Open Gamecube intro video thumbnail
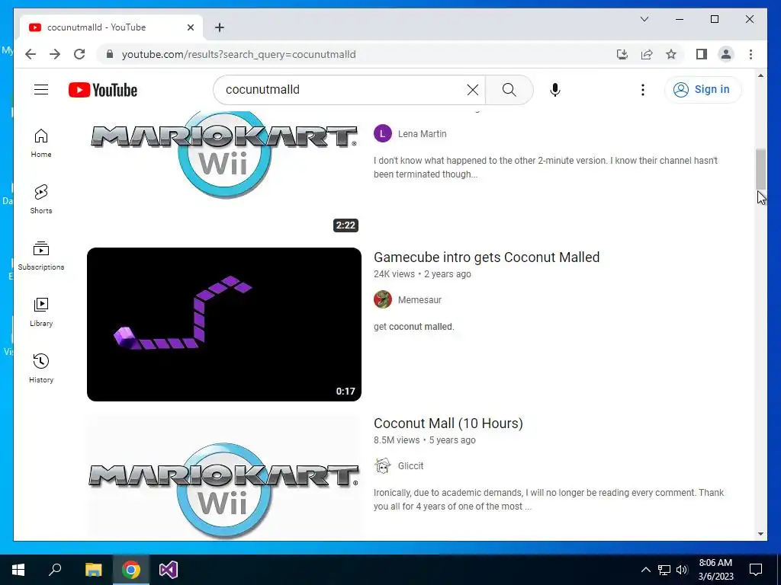 pyautogui.click(x=224, y=324)
